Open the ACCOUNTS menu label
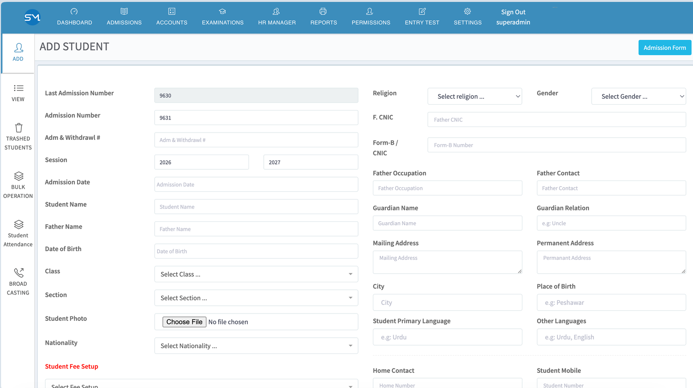The image size is (693, 388). click(x=172, y=23)
